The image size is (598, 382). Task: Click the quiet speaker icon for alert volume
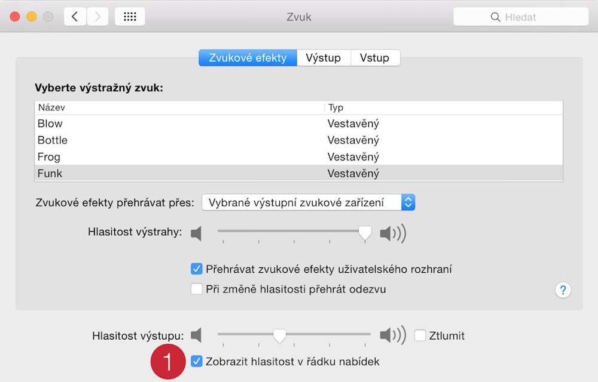pos(197,233)
